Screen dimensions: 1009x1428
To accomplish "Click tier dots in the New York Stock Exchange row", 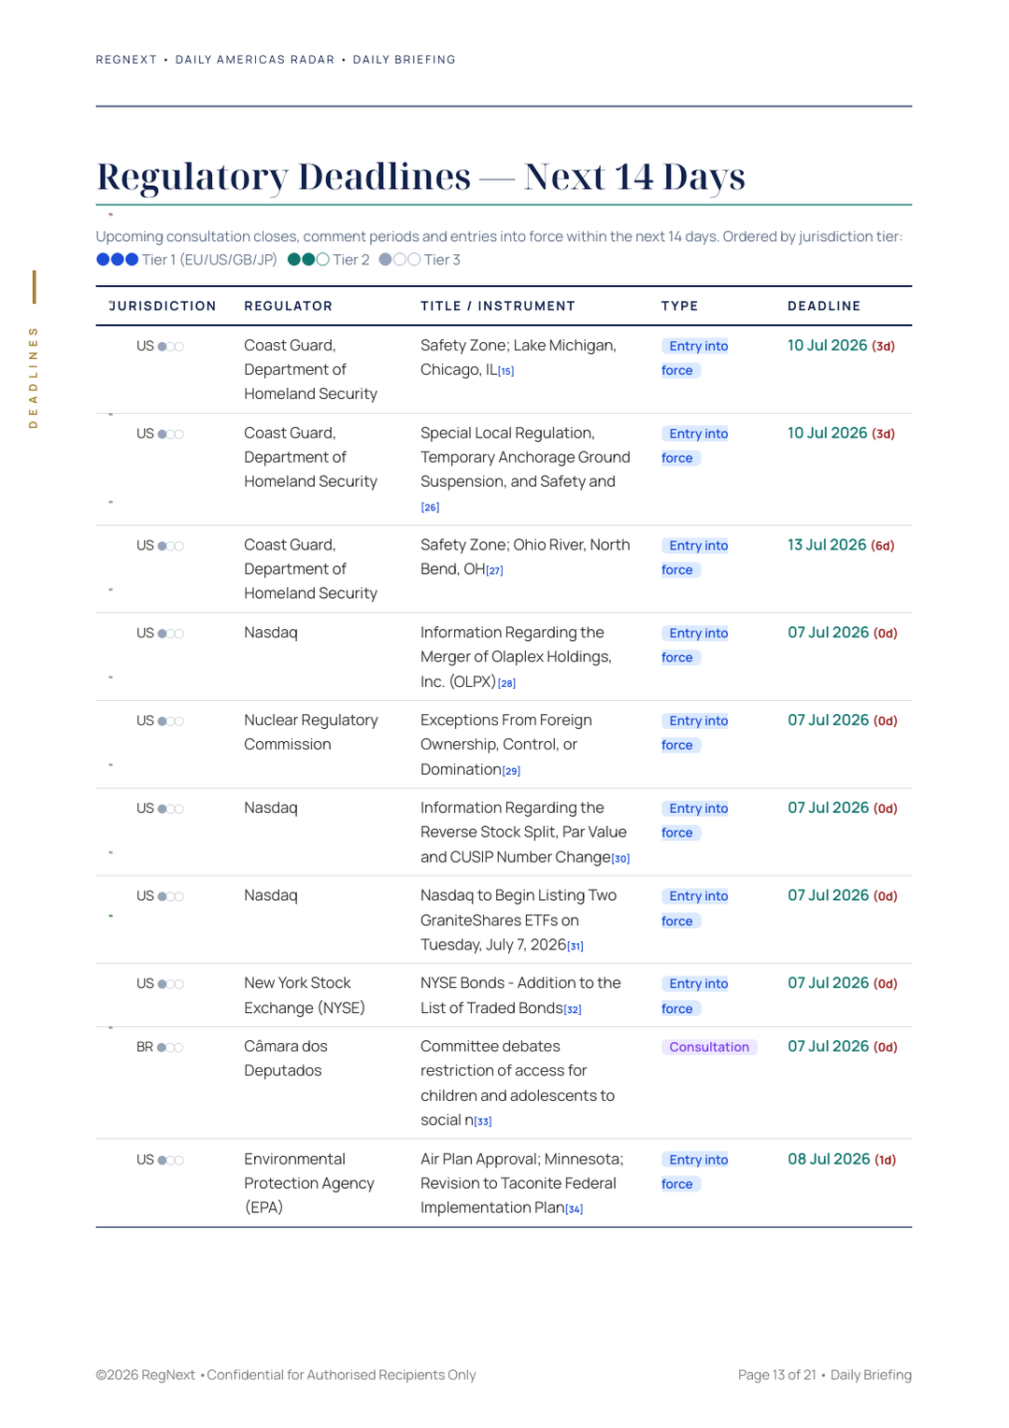I will click(x=171, y=984).
